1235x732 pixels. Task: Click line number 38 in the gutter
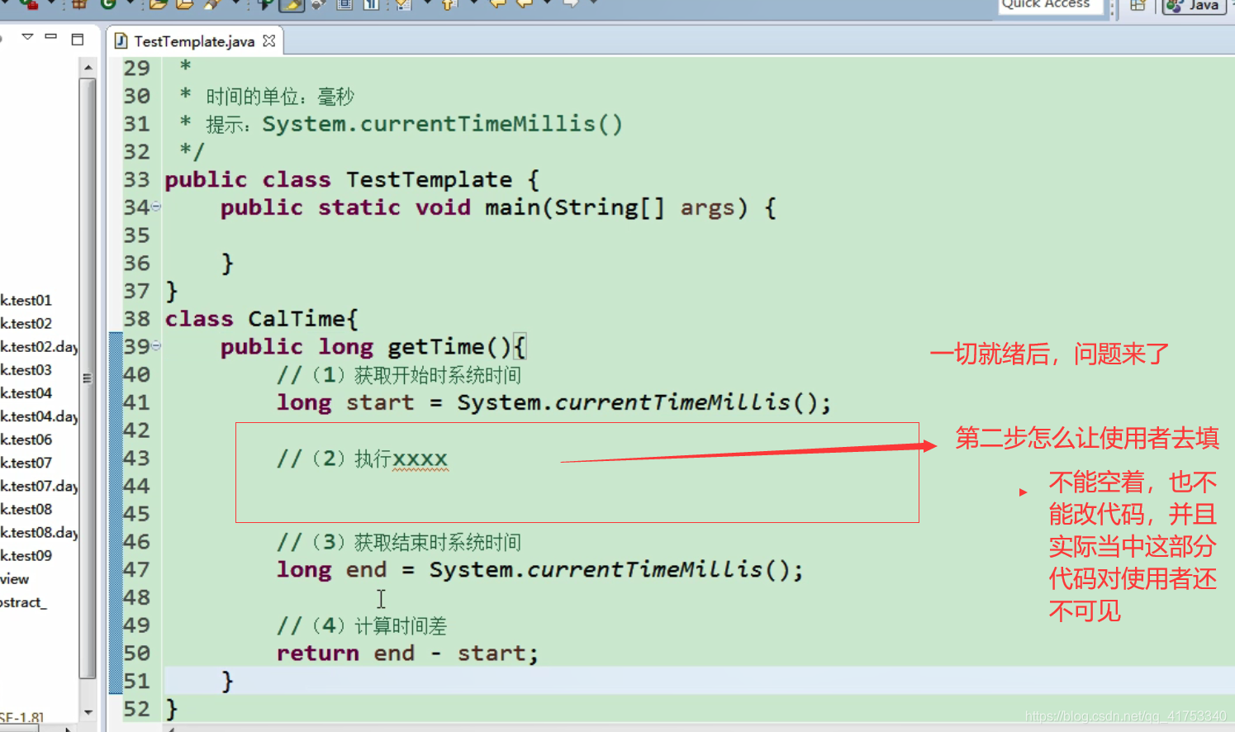[x=136, y=319]
